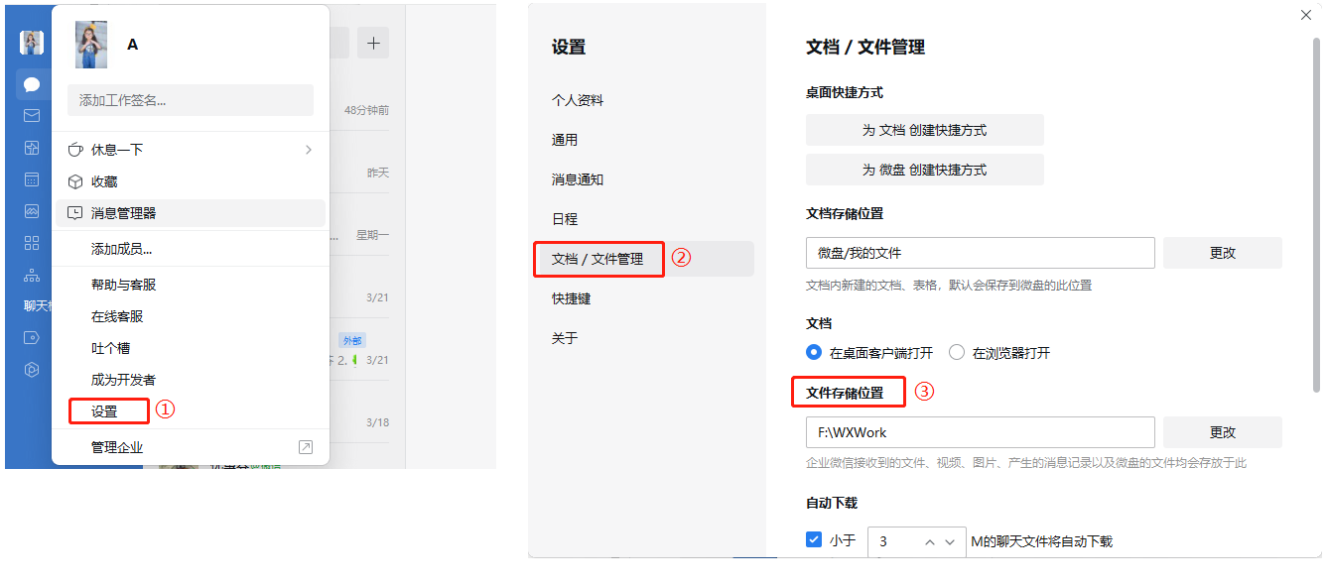Image resolution: width=1327 pixels, height=585 pixels.
Task: Click 为 文档 创建快捷方式 button
Action: (925, 130)
